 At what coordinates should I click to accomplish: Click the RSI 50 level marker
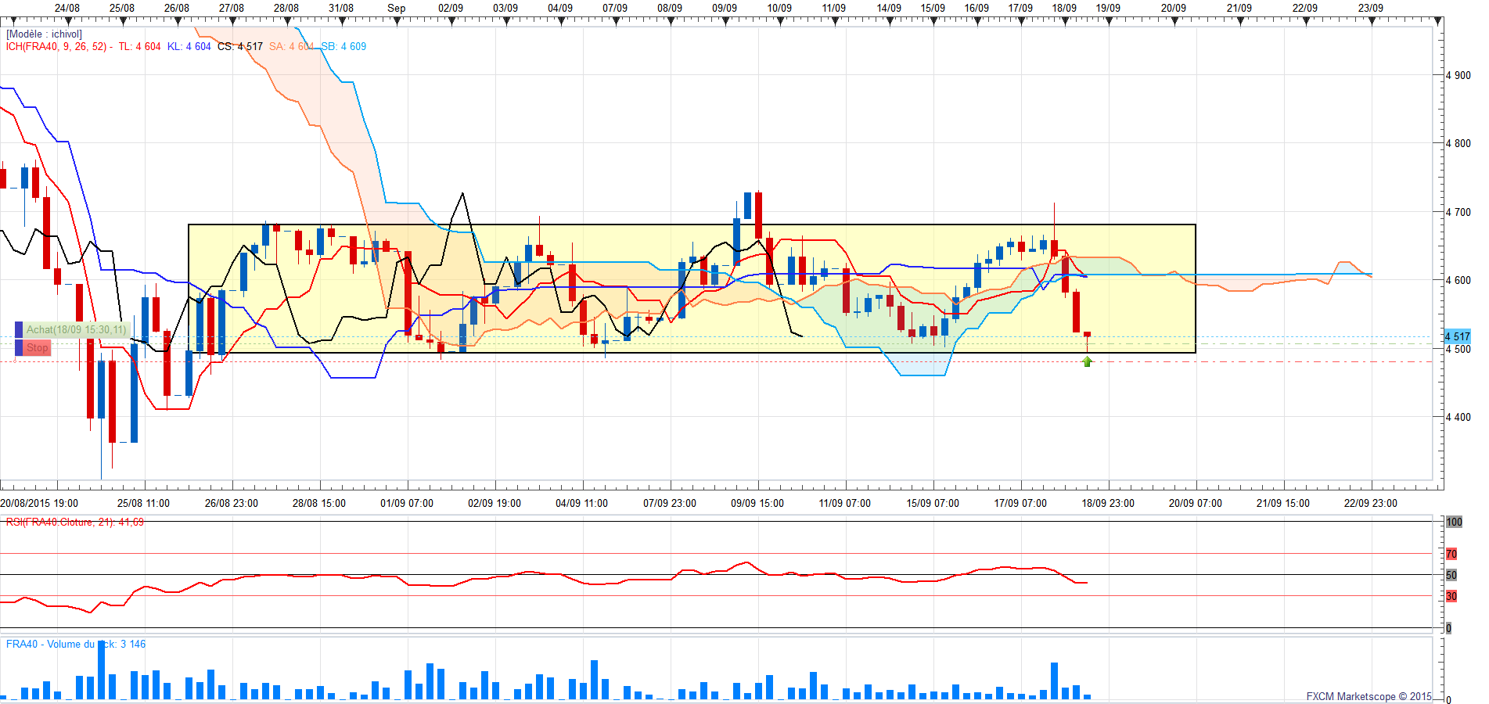coord(1451,575)
